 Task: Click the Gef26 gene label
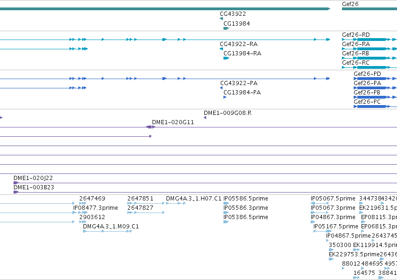tap(350, 4)
